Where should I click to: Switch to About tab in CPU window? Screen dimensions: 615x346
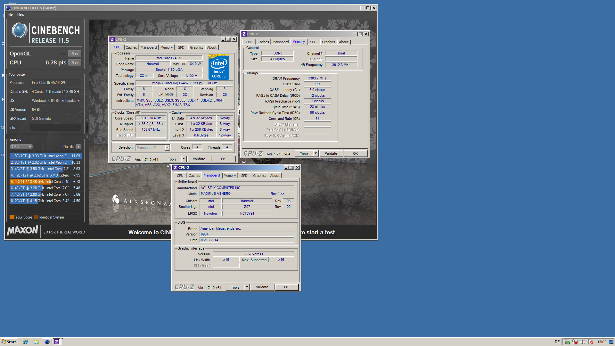click(x=212, y=47)
